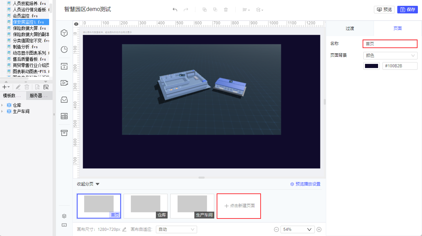422x236 pixels.
Task: Open the 3D component library icon
Action: [x=64, y=33]
